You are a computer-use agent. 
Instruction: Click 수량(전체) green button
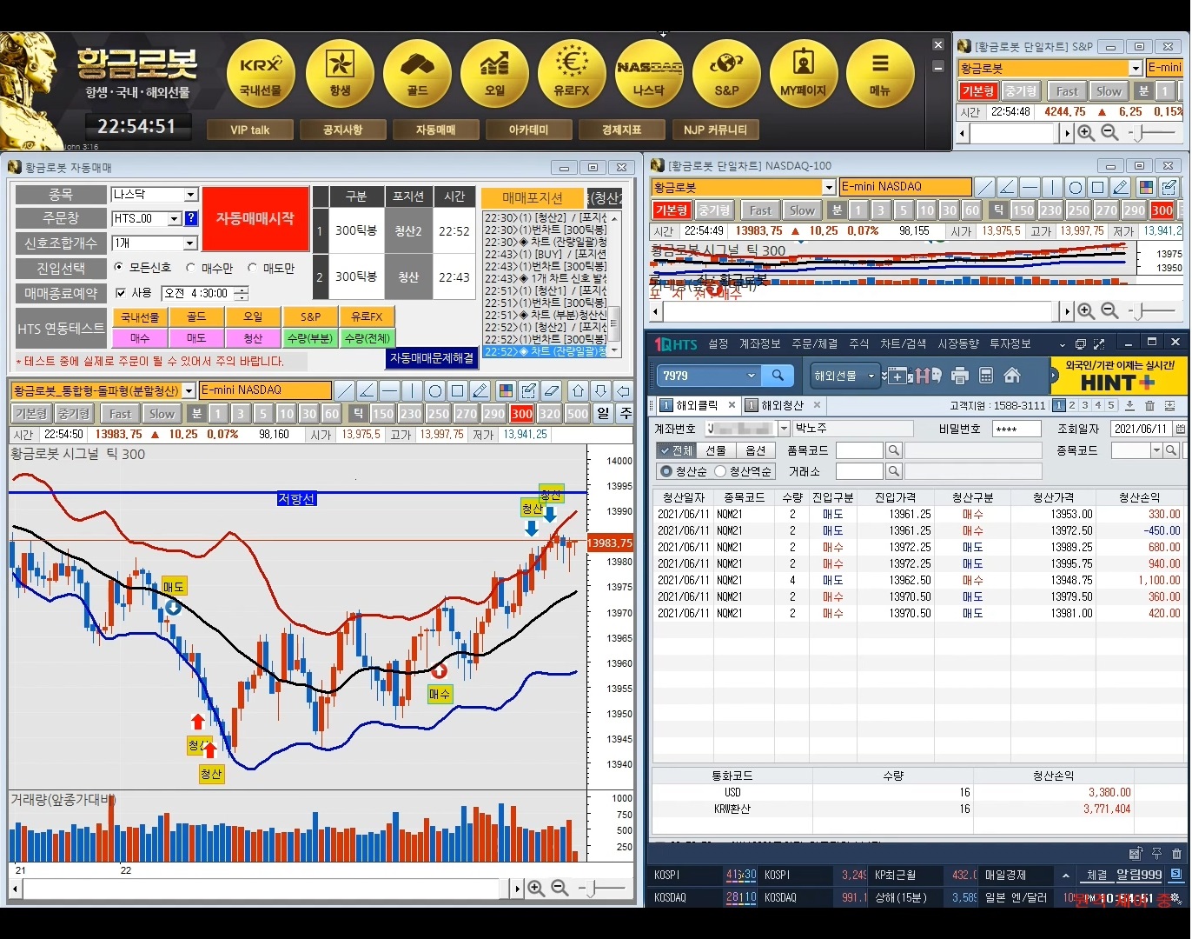(367, 338)
